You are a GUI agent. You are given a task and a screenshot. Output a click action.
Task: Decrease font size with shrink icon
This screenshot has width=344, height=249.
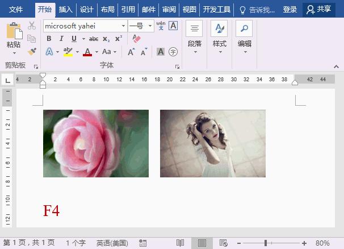coord(144,52)
